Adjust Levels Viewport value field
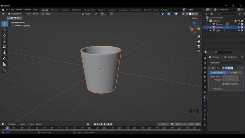The width and height of the screenshot is (245, 138). pyautogui.click(x=230, y=77)
